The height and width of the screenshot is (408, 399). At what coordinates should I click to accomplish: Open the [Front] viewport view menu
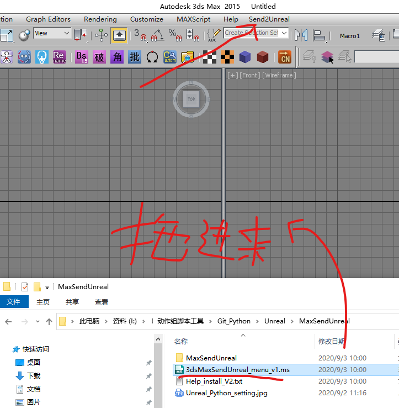point(249,75)
